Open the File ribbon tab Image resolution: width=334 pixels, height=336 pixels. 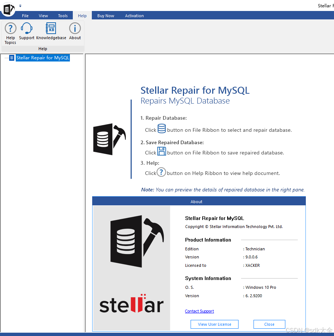(25, 16)
